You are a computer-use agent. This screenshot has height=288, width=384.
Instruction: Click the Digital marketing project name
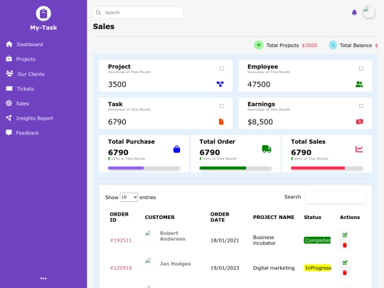point(274,268)
